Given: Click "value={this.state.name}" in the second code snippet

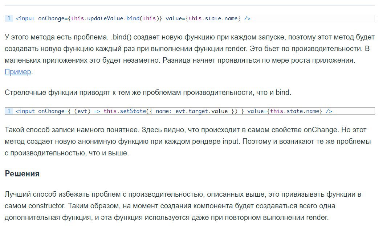Looking at the screenshot, I should [x=285, y=111].
